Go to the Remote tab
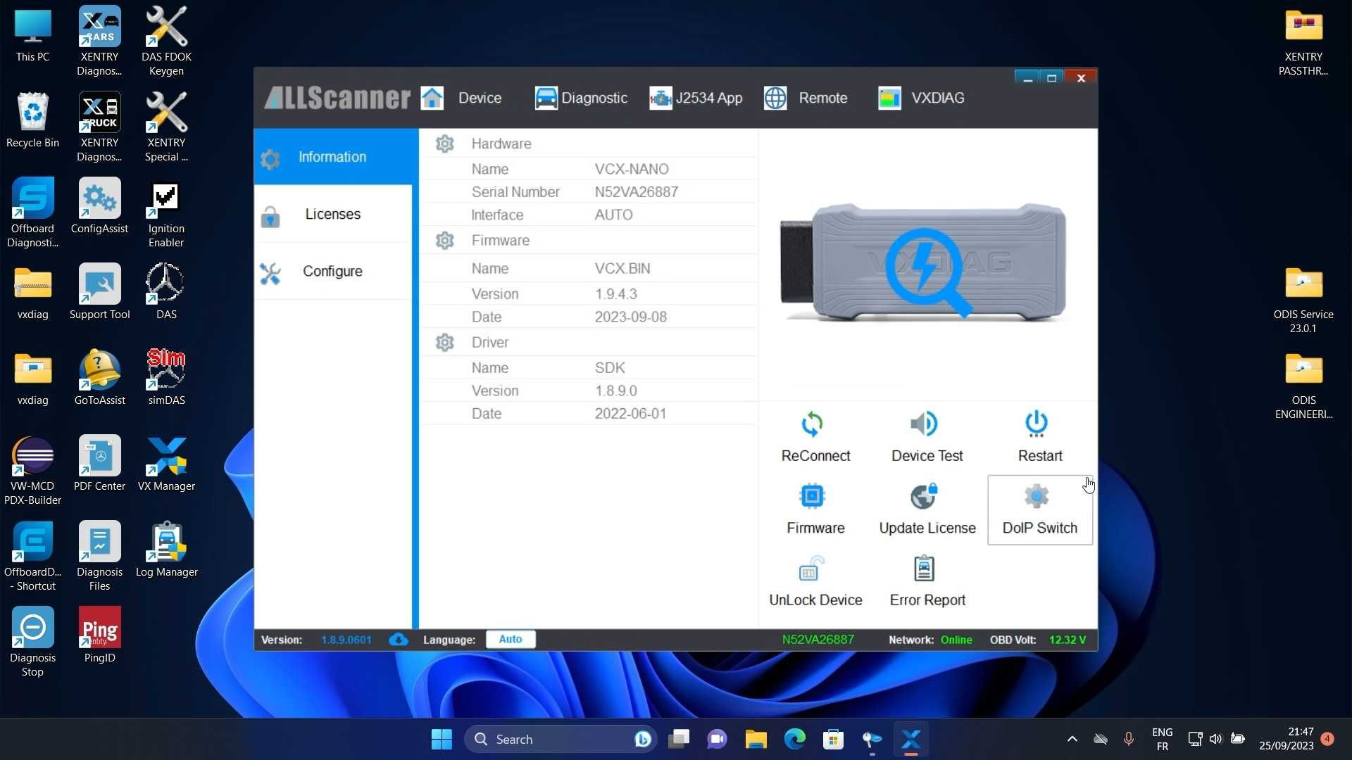The width and height of the screenshot is (1352, 760). pos(806,98)
